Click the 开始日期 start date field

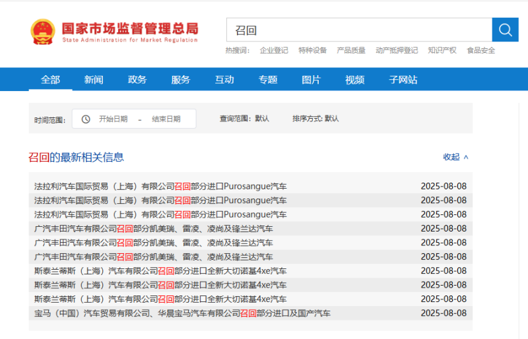[x=113, y=119]
